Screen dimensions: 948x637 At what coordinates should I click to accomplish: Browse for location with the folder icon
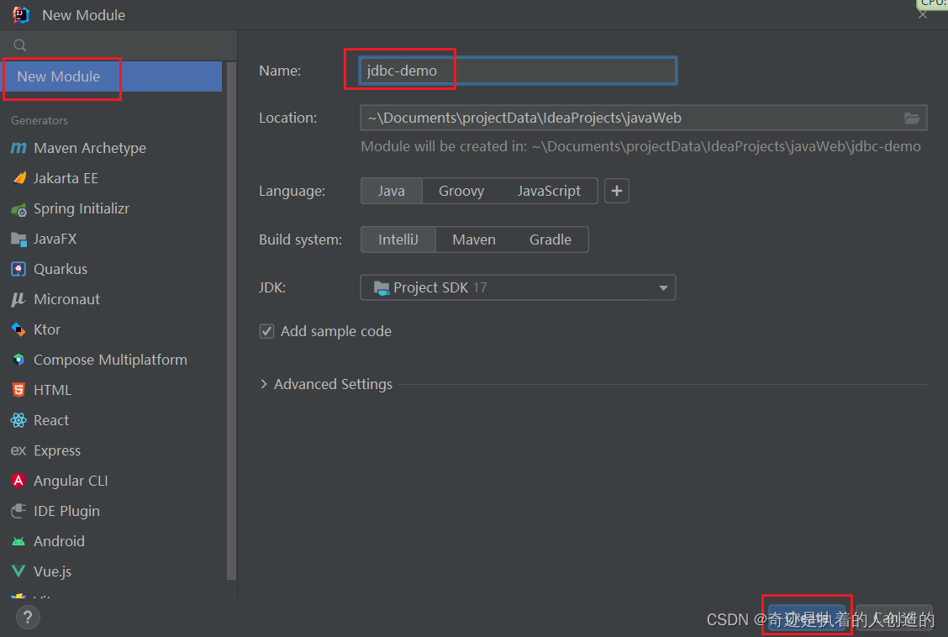[x=912, y=118]
